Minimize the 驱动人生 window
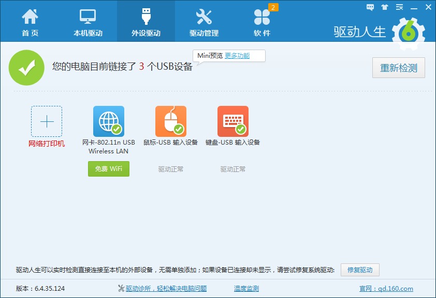 [x=414, y=8]
